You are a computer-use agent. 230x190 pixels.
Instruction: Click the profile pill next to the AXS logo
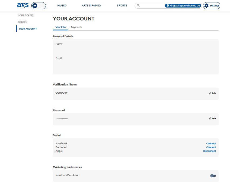point(39,5)
